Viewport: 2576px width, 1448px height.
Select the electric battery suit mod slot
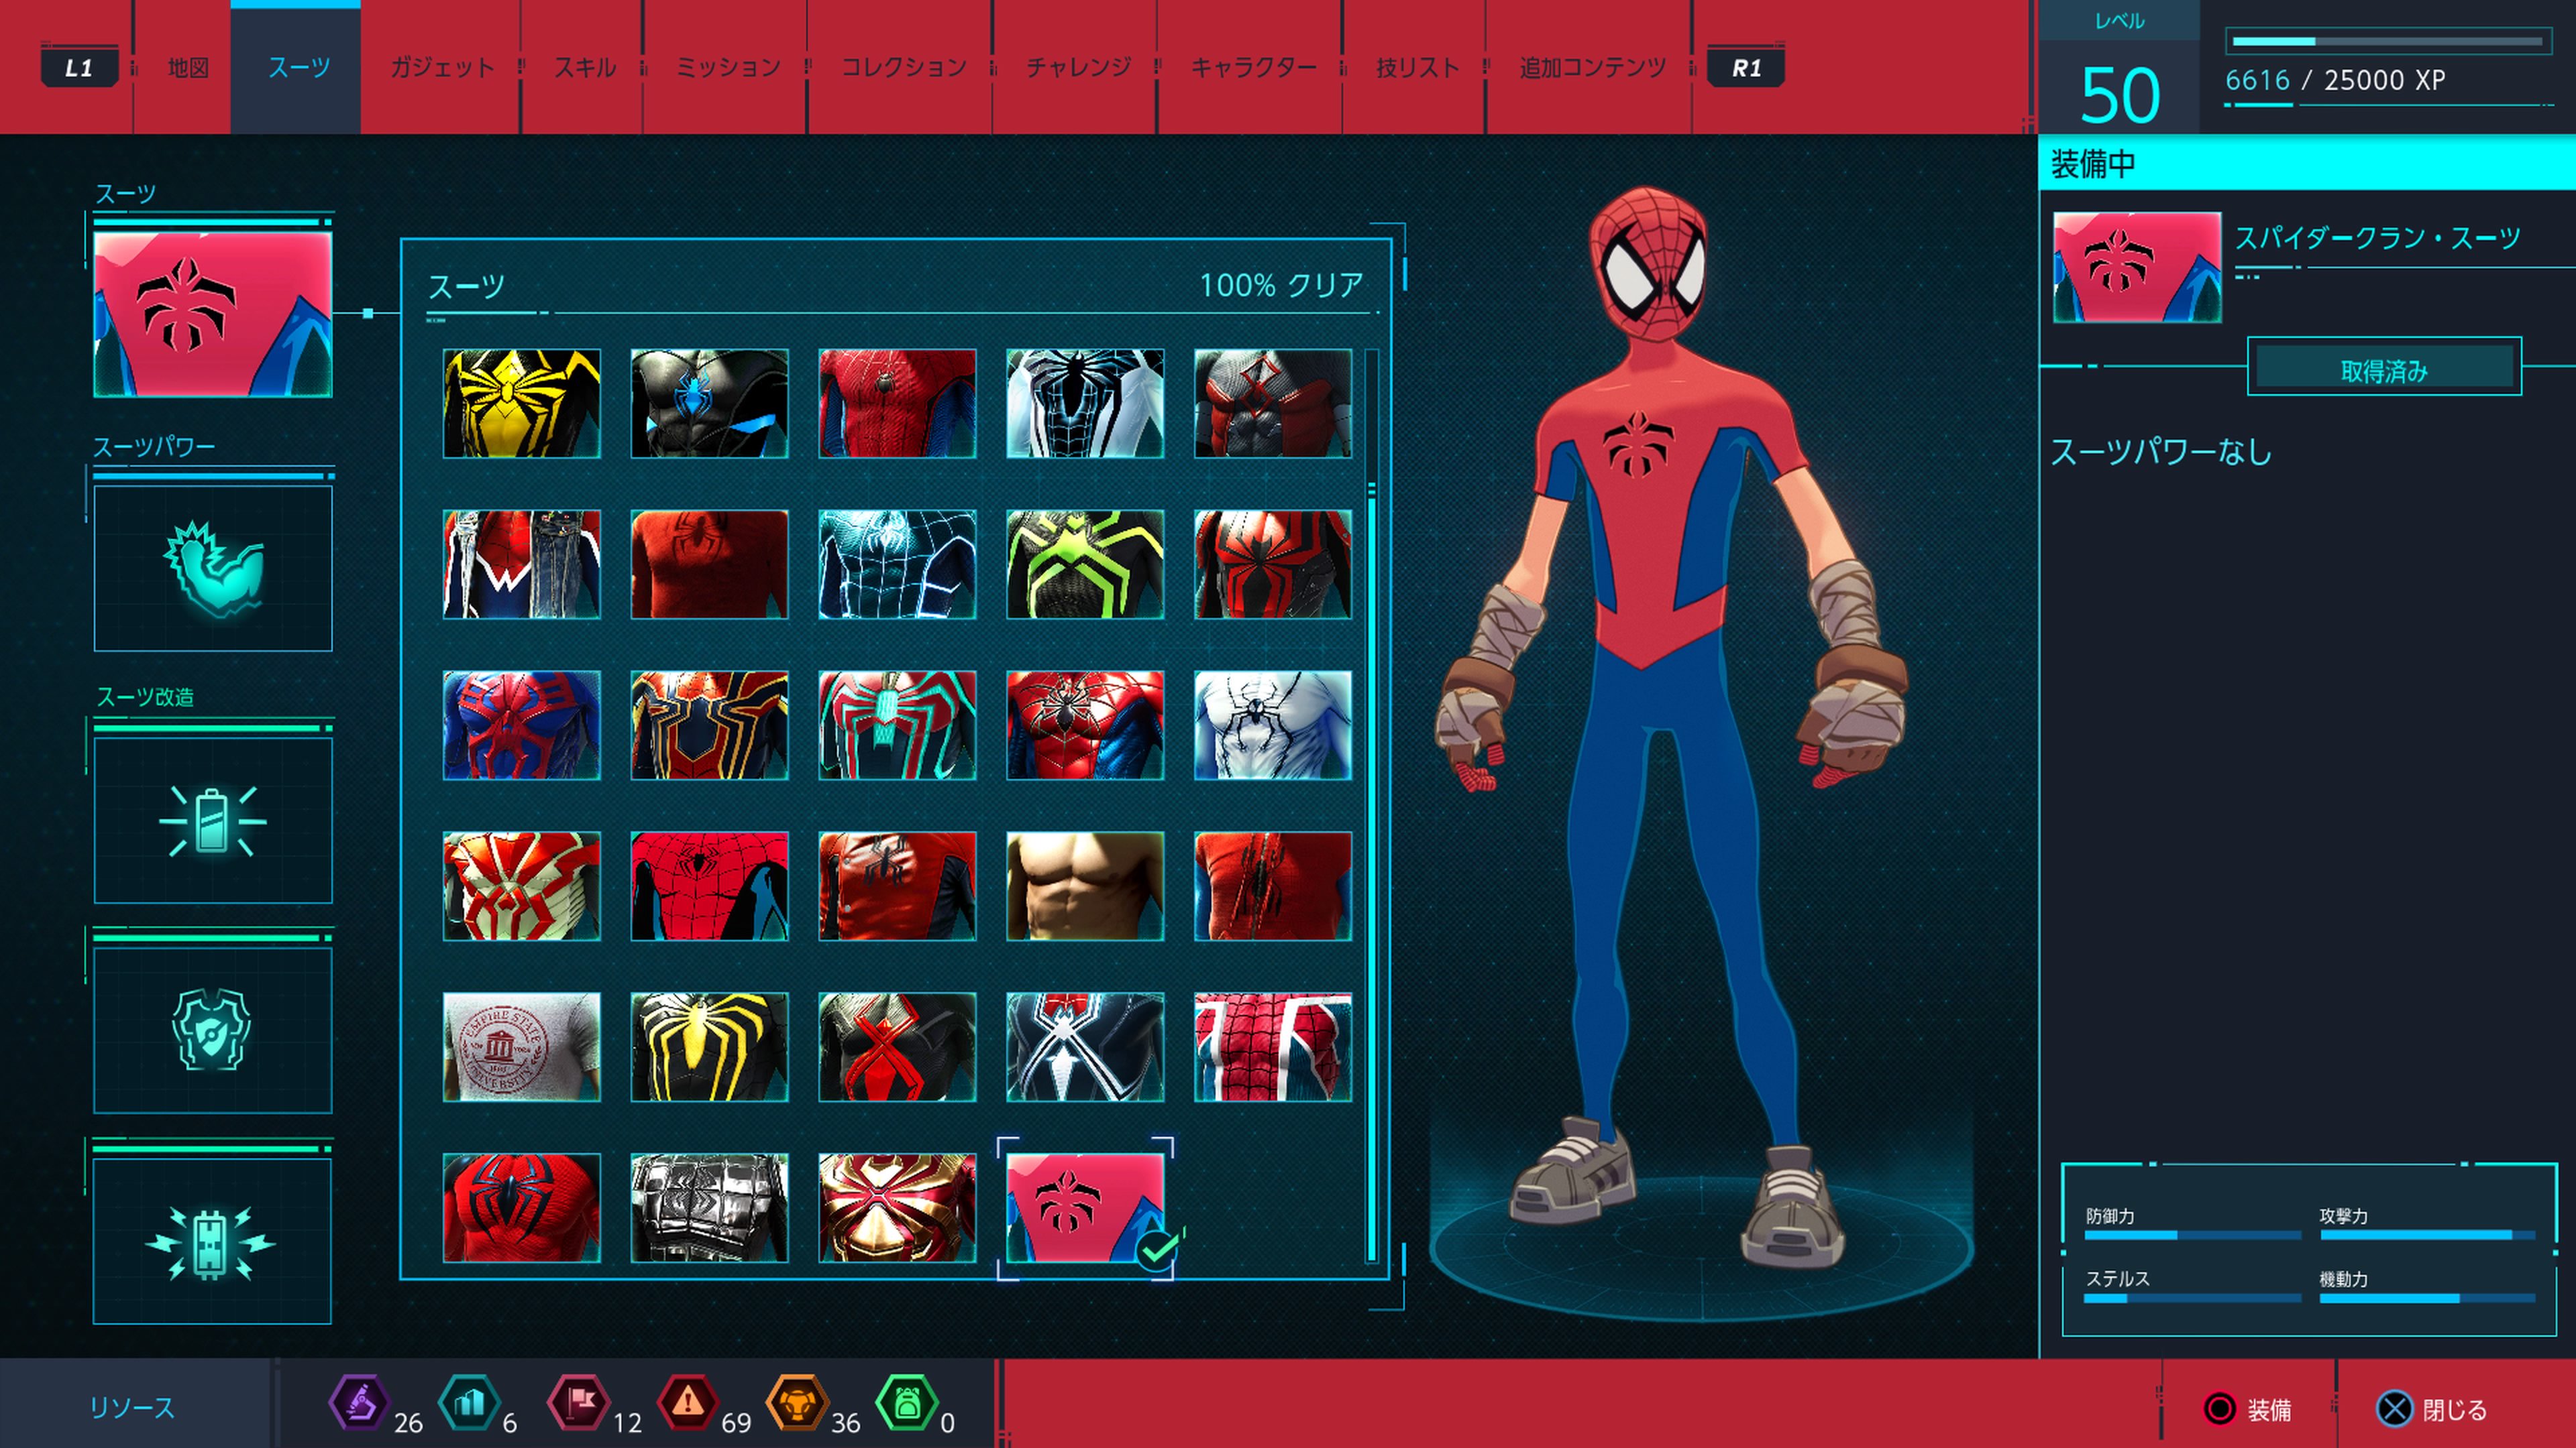[x=213, y=1241]
